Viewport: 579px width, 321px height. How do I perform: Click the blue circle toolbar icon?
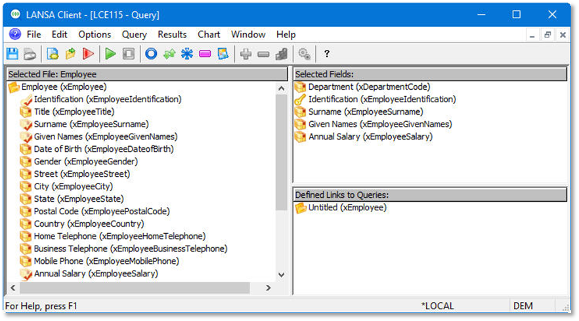coord(151,54)
